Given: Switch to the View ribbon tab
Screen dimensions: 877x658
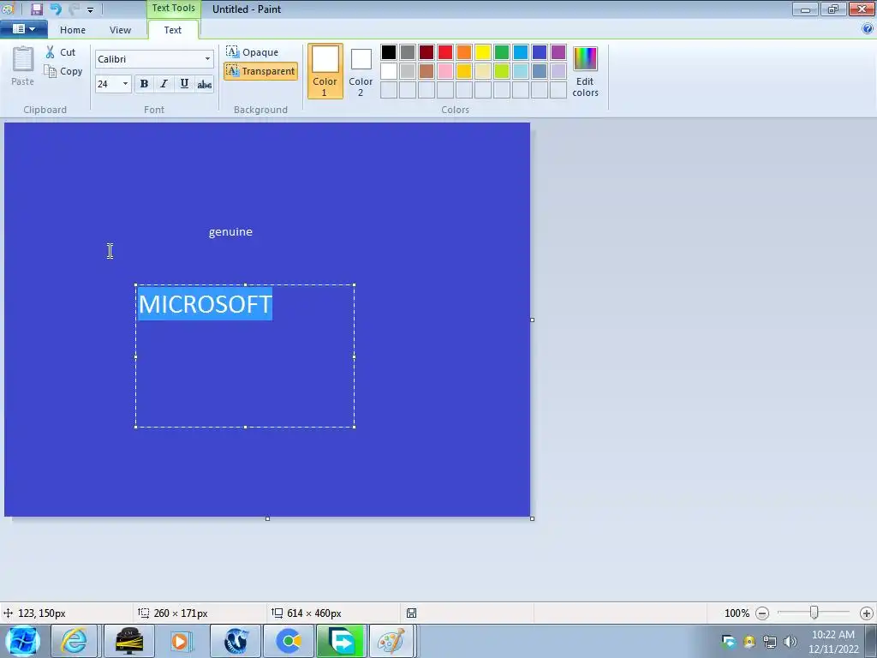Looking at the screenshot, I should pos(120,30).
